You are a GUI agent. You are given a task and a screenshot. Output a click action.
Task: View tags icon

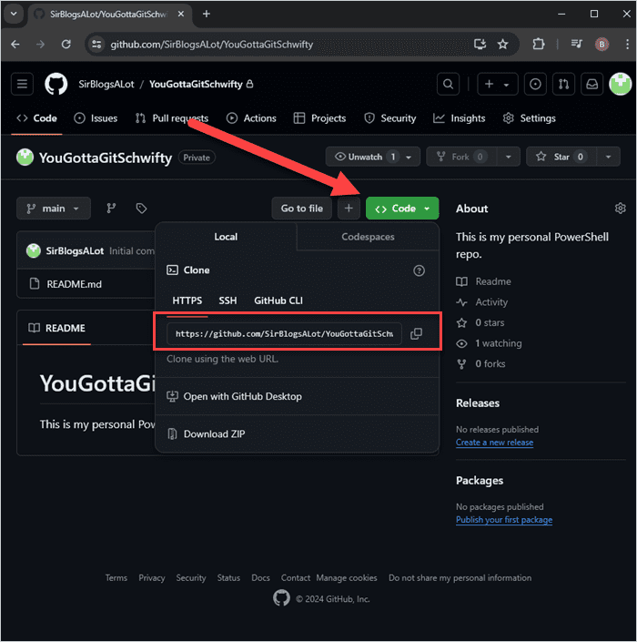[141, 209]
